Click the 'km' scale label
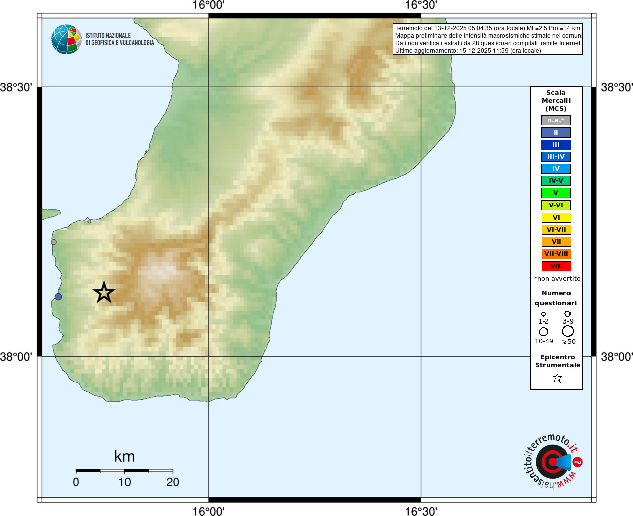The height and width of the screenshot is (516, 633). click(124, 456)
